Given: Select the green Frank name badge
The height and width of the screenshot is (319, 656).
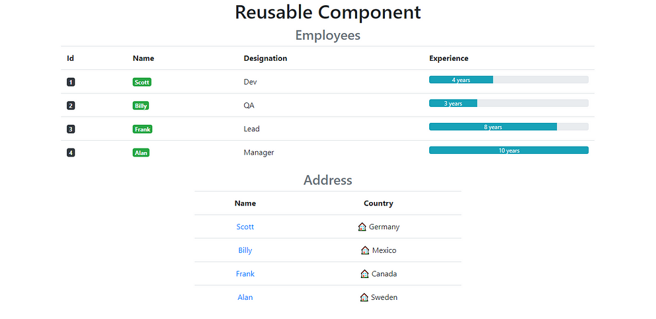Looking at the screenshot, I should 142,129.
